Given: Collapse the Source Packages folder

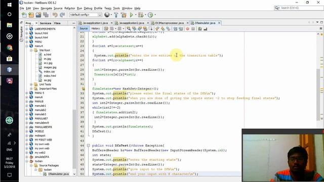Looking at the screenshot, I should pos(31,165).
